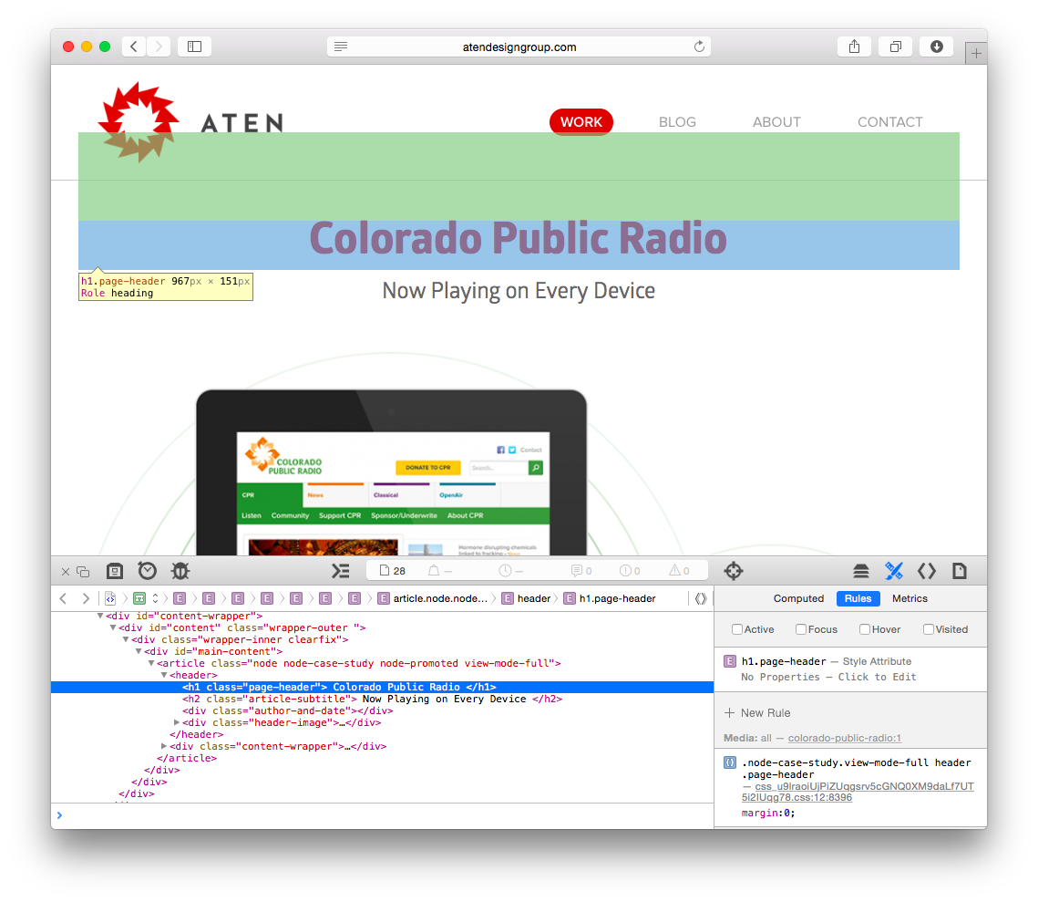
Task: Open the Reader view icon in address bar
Action: tap(341, 47)
